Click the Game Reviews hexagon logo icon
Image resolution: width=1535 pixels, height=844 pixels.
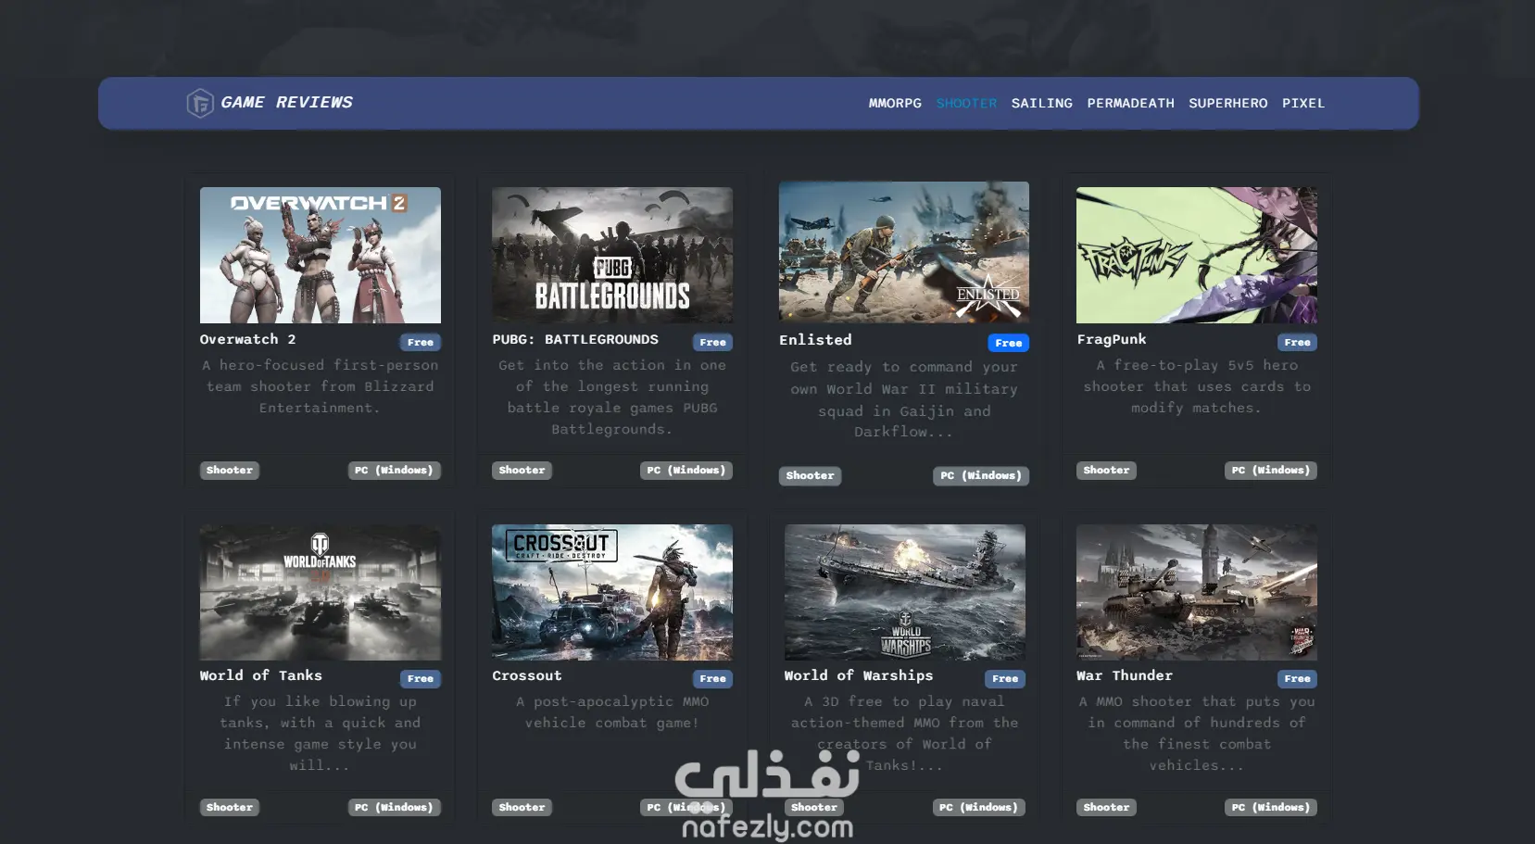pos(200,103)
